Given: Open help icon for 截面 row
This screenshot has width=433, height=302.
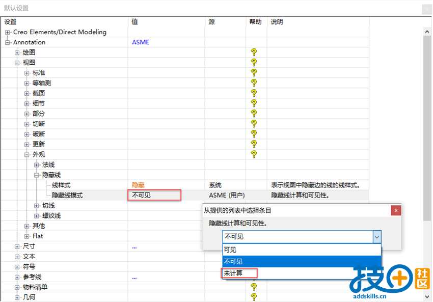Looking at the screenshot, I should pos(254,93).
